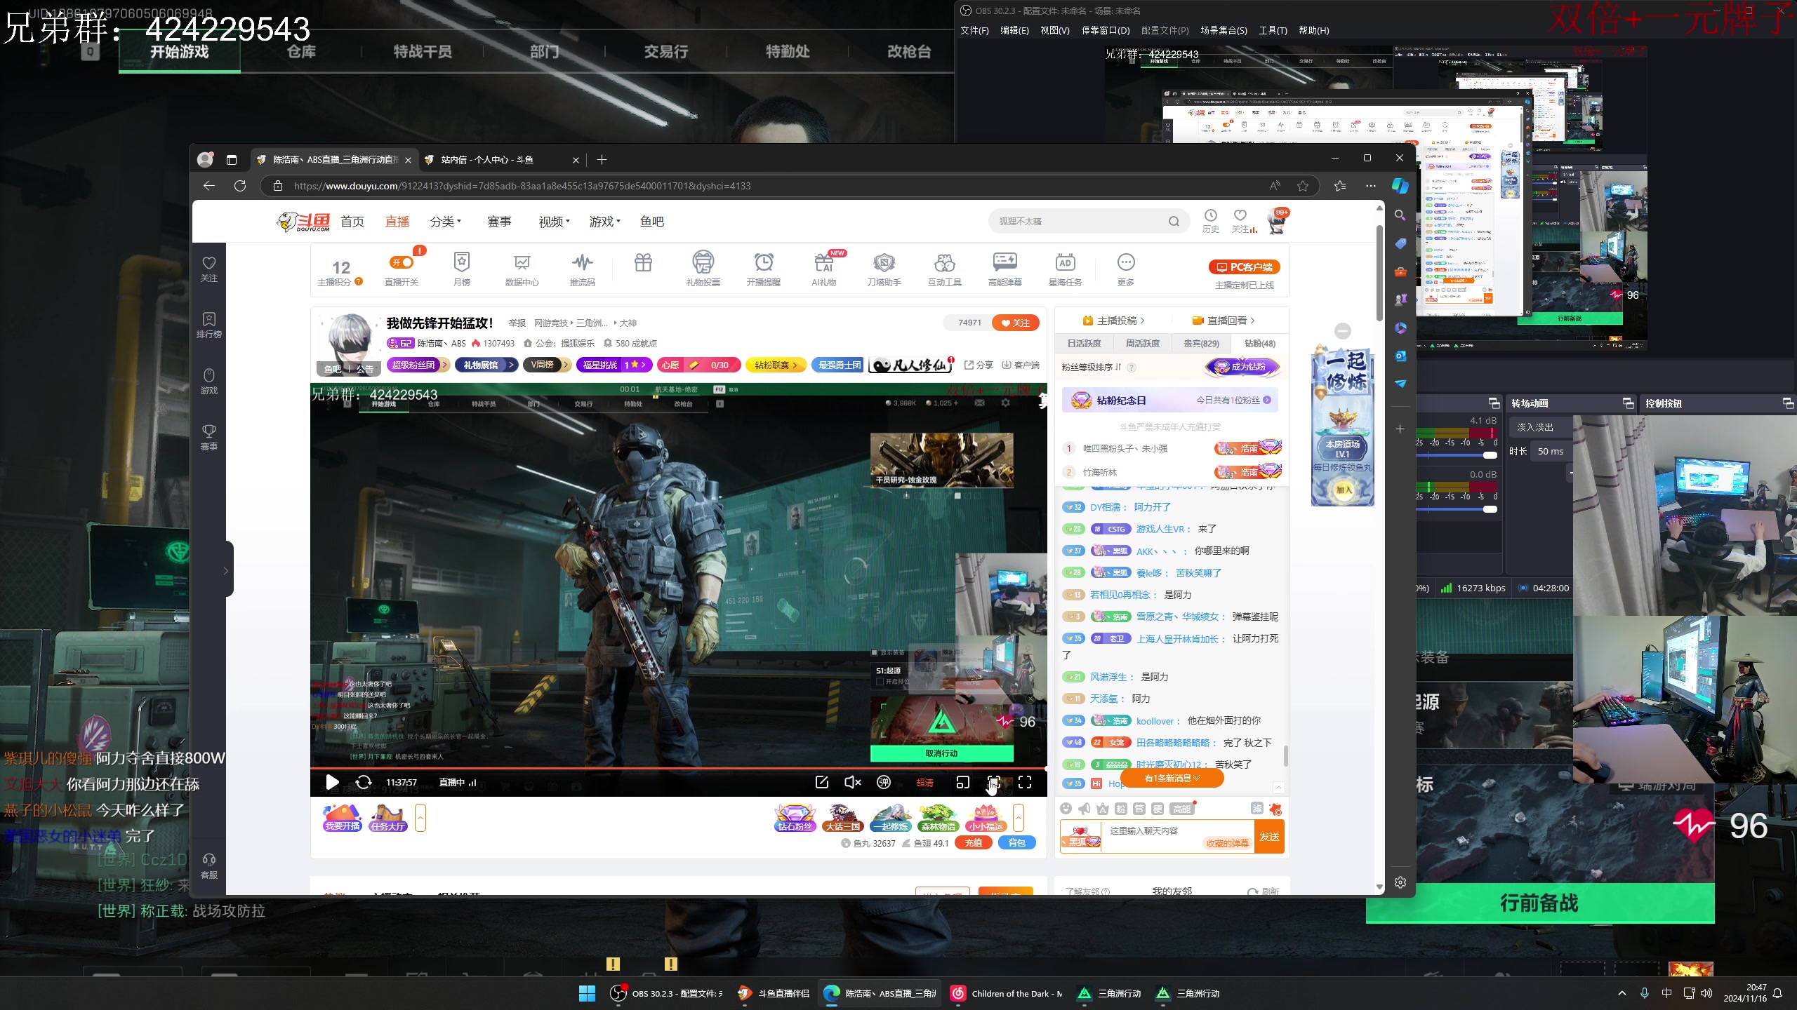
Task: Switch to 贵宾(829) tab
Action: click(x=1201, y=344)
